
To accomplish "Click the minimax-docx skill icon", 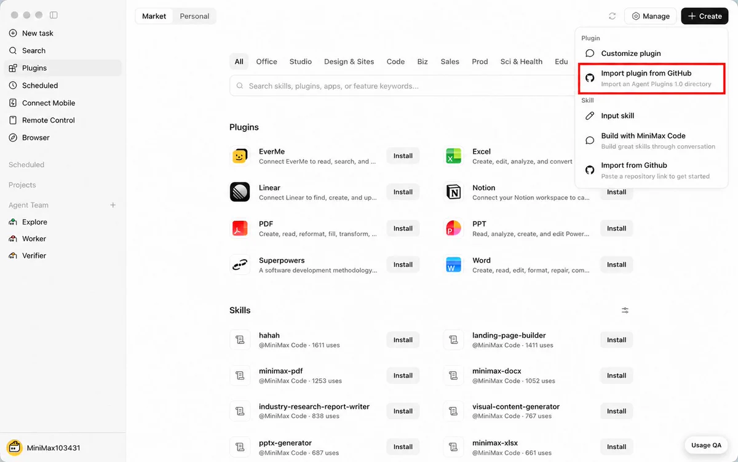I will click(x=453, y=375).
